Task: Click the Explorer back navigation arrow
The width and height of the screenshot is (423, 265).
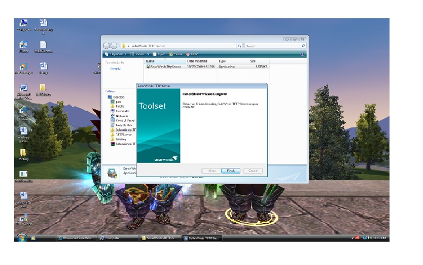Action: pos(107,46)
